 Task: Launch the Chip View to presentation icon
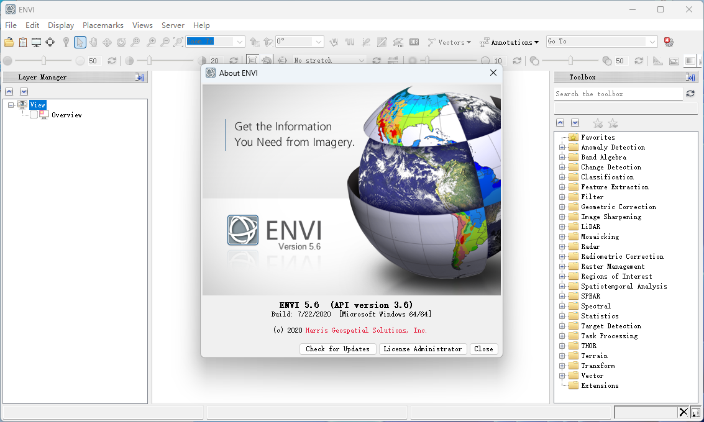click(x=37, y=42)
